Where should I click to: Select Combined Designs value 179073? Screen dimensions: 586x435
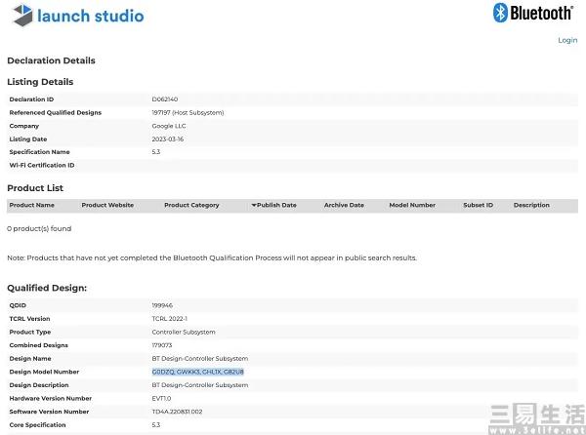162,345
